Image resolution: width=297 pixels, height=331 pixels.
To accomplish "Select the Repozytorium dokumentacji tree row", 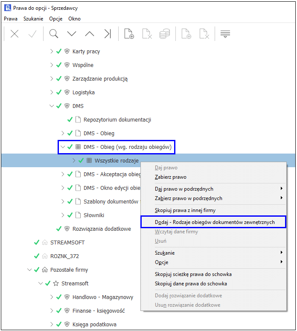I will point(117,120).
